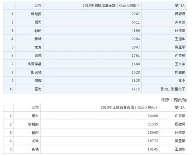Click 公司 header of the sales table
The height and width of the screenshot is (156, 193).
(38, 6)
